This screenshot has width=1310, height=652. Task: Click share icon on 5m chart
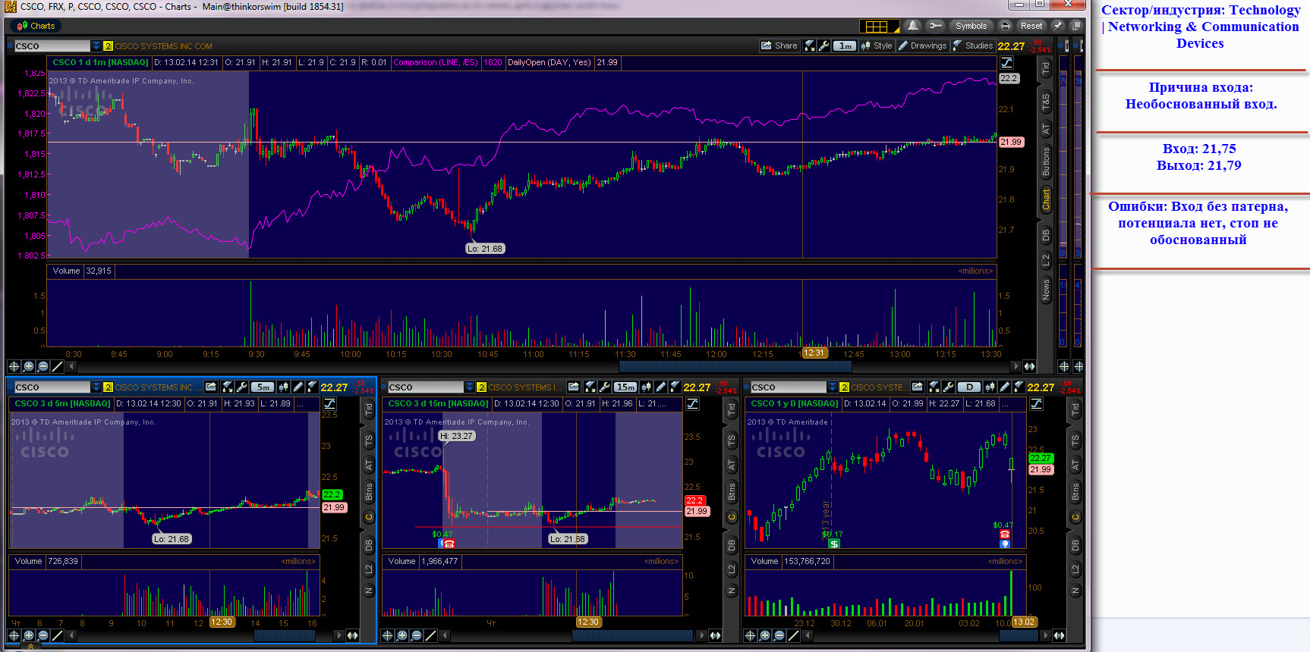coord(211,387)
